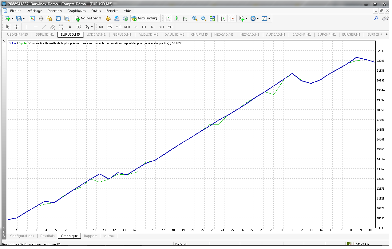Toggle the chart shift button
Screen dimensions: 392x249
[x=232, y=18]
